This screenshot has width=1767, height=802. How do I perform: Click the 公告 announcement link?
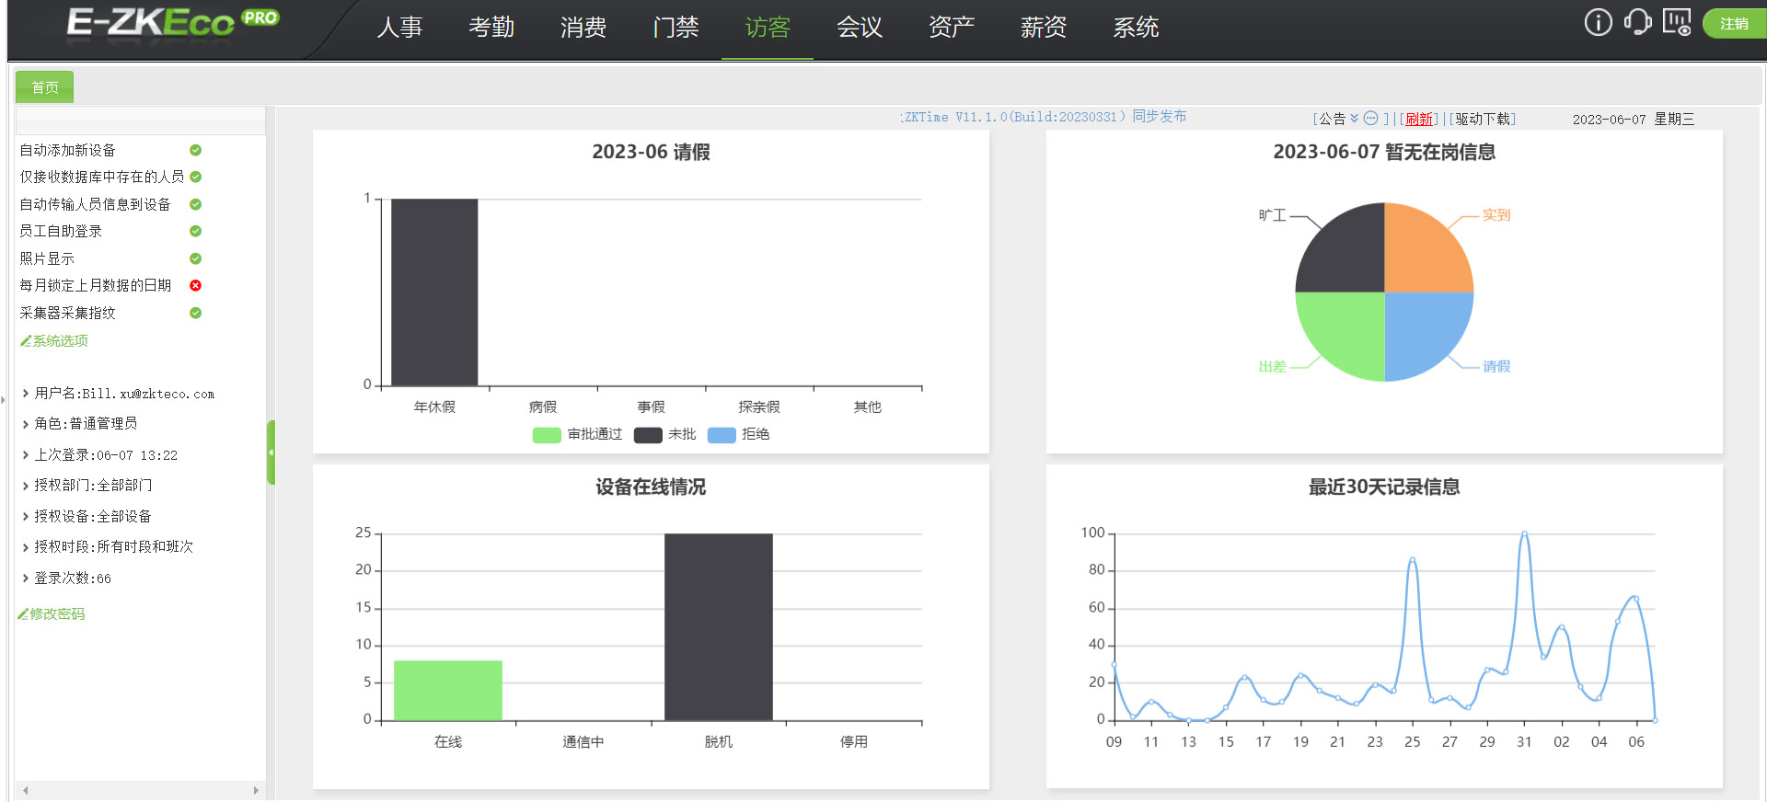tap(1332, 119)
